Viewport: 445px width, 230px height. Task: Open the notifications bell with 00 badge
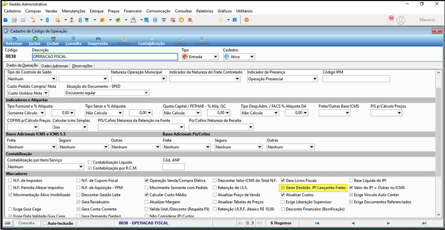coord(389,20)
